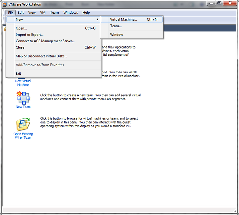
Task: Click the resize grip in the status bar corner
Action: [x=235, y=211]
